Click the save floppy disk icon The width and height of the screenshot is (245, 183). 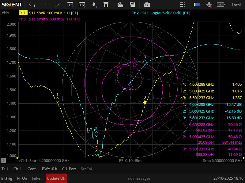tap(132, 5)
